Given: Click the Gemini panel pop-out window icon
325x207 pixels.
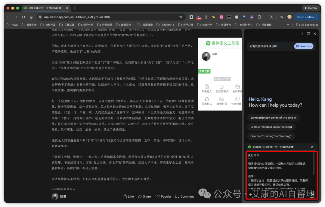Looking at the screenshot, I should (308, 34).
